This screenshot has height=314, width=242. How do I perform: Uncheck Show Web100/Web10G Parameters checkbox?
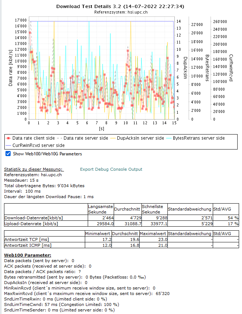(x=8, y=154)
